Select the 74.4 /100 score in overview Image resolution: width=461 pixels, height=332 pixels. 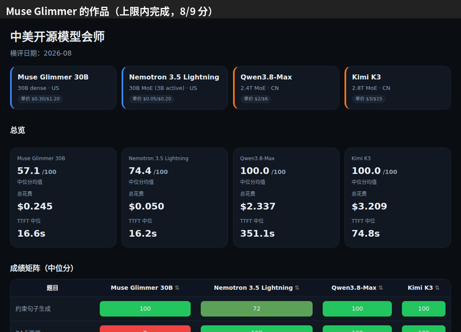[148, 171]
